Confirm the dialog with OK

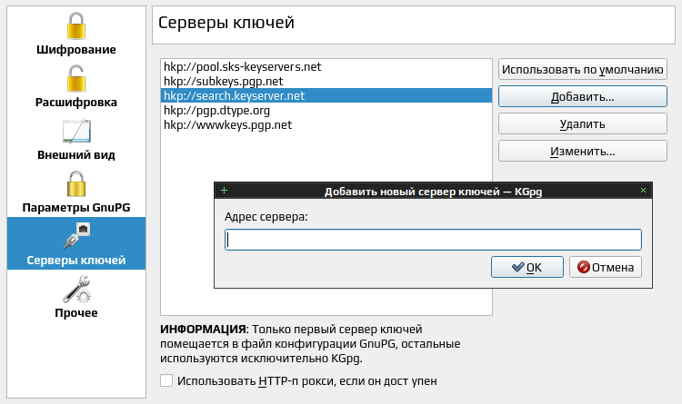pos(527,267)
